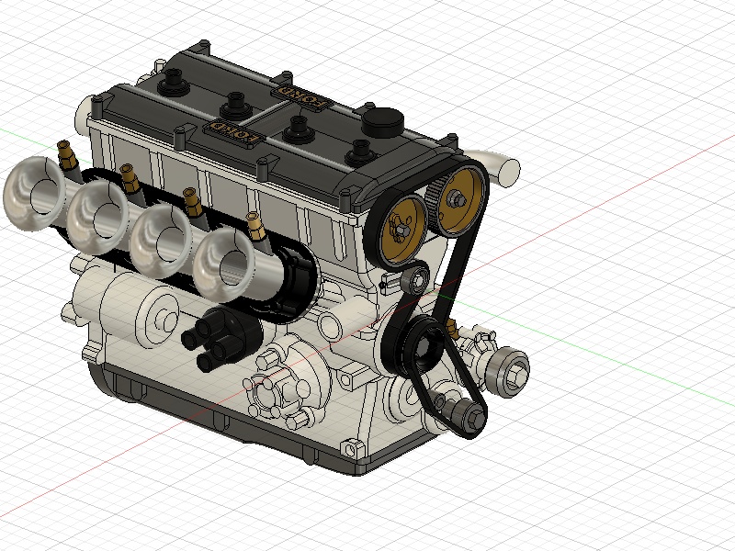
Task: Pick the leftmost intake trumpet
Action: (x=34, y=194)
